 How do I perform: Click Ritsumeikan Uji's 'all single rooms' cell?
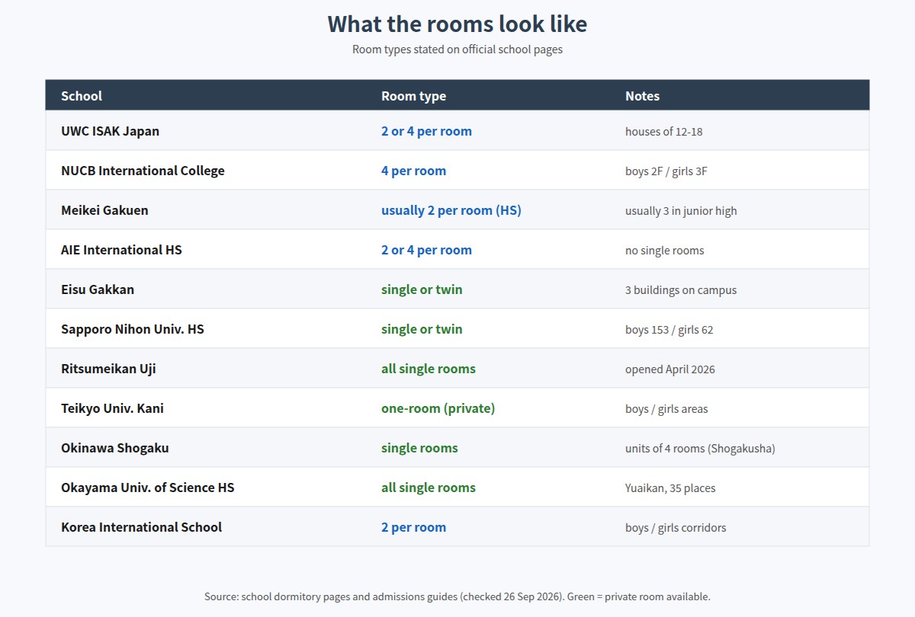pyautogui.click(x=429, y=369)
